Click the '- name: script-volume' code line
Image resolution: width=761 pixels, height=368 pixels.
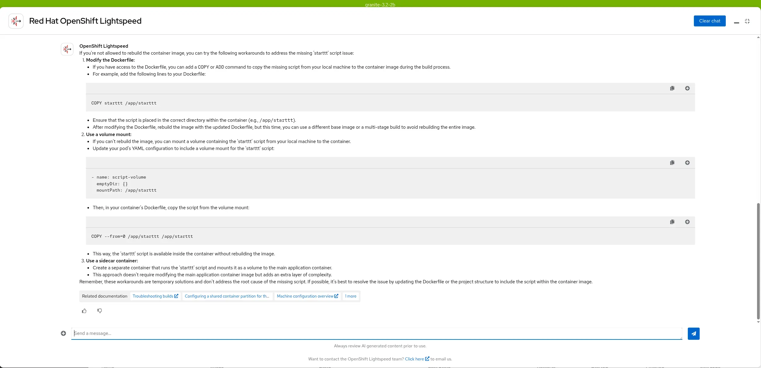[119, 177]
